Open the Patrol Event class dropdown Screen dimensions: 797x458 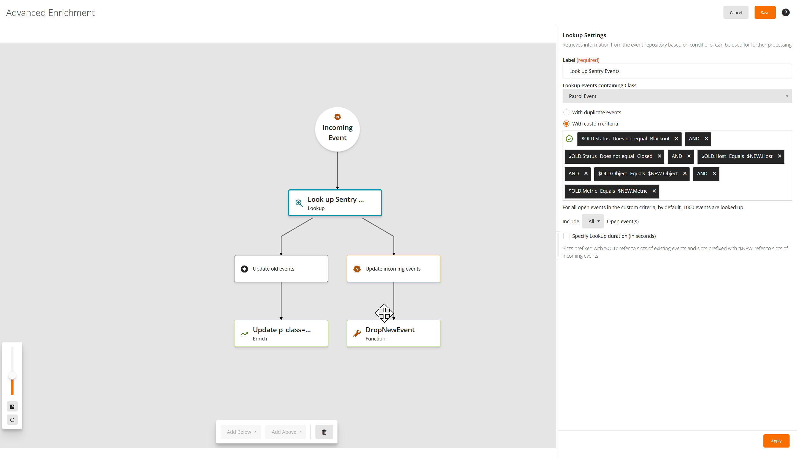(677, 96)
